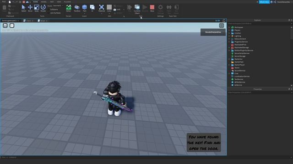
Task: Toggle the Lock tool
Action: (x=117, y=9)
